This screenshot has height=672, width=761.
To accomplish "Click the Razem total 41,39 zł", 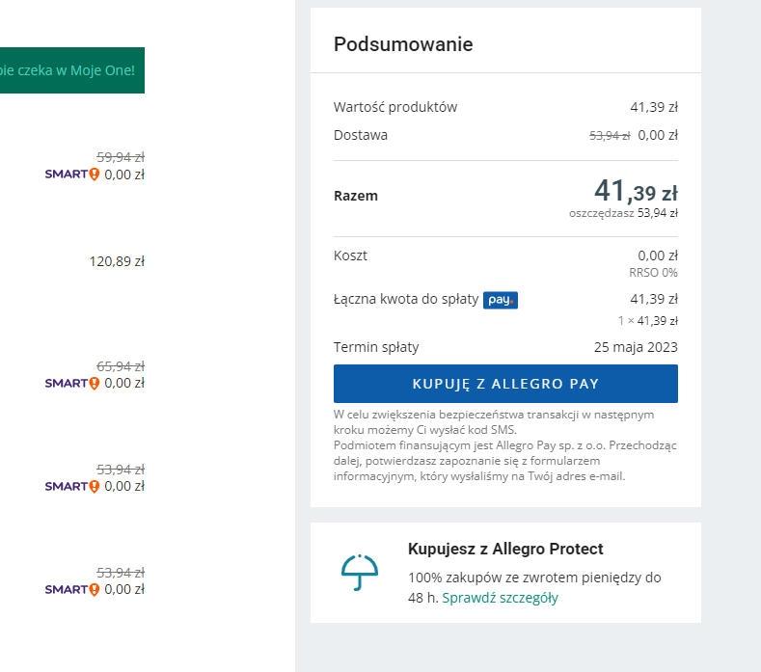I will tap(636, 191).
